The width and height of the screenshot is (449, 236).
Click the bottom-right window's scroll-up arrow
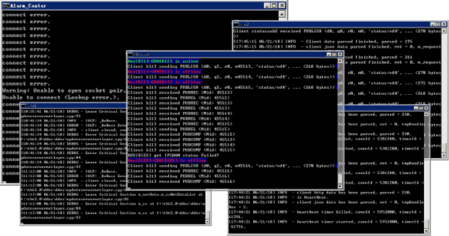pos(427,114)
